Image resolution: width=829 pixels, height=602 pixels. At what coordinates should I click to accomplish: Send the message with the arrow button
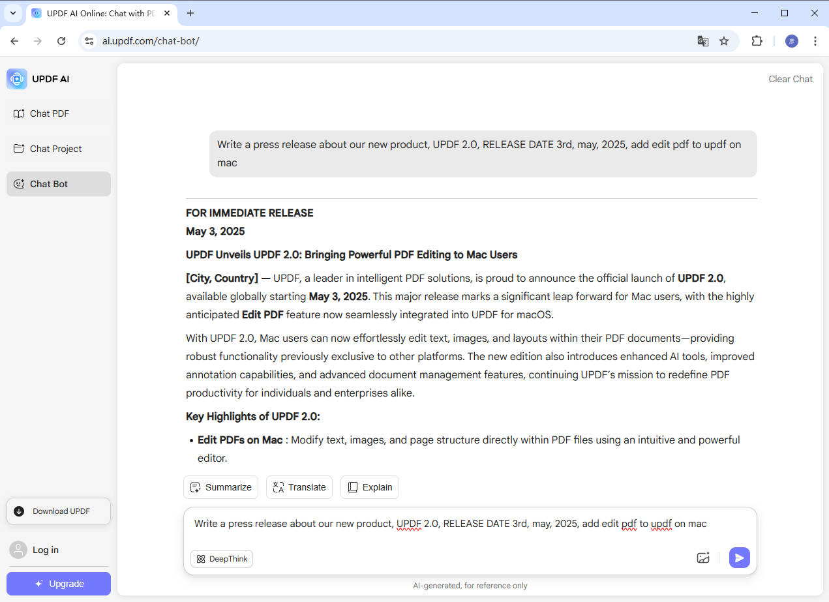point(740,558)
